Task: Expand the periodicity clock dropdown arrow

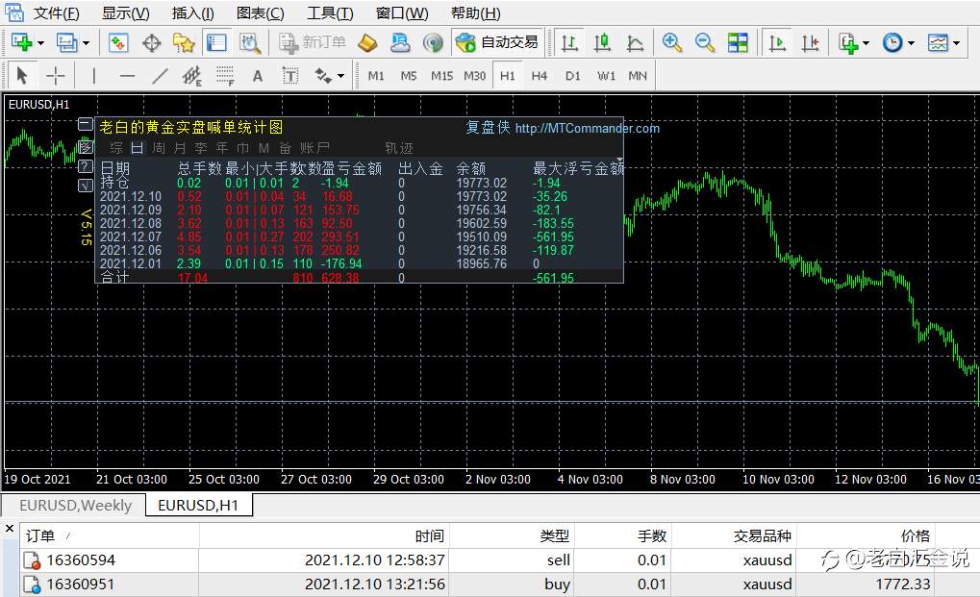Action: [x=911, y=43]
